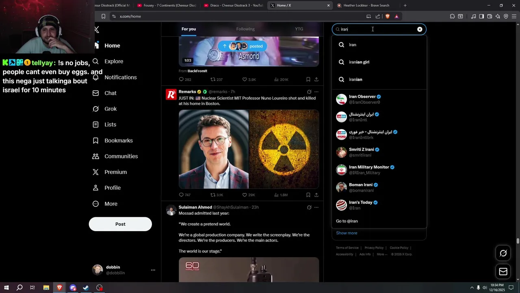Click the Post button

pos(120,224)
